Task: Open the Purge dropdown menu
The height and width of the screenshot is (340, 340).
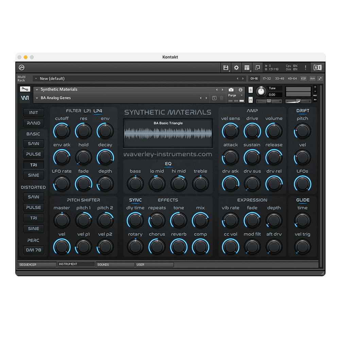Action: [x=236, y=96]
